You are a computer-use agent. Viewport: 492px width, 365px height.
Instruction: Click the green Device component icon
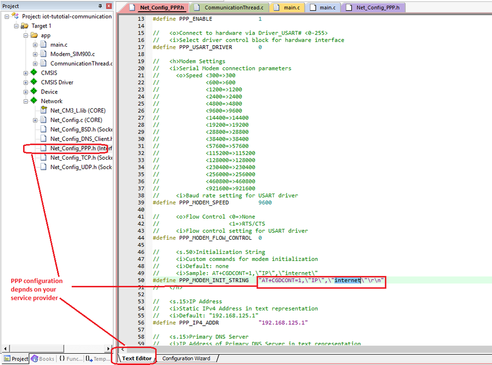pos(34,91)
